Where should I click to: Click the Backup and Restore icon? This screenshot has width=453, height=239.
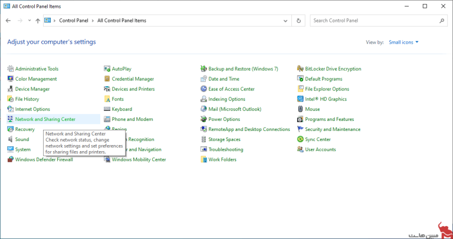[204, 69]
